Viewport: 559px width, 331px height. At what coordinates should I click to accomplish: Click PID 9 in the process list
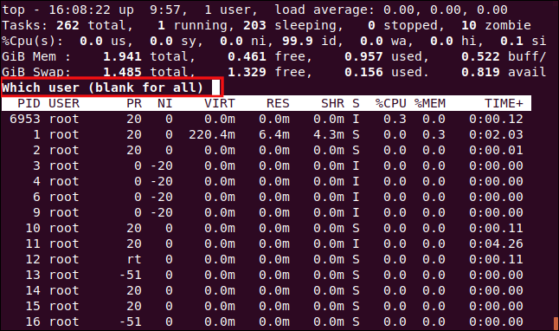tap(36, 212)
